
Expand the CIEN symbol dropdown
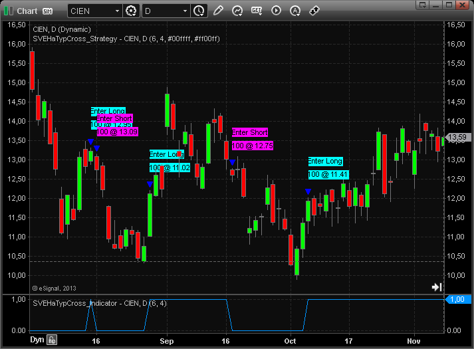pyautogui.click(x=117, y=11)
